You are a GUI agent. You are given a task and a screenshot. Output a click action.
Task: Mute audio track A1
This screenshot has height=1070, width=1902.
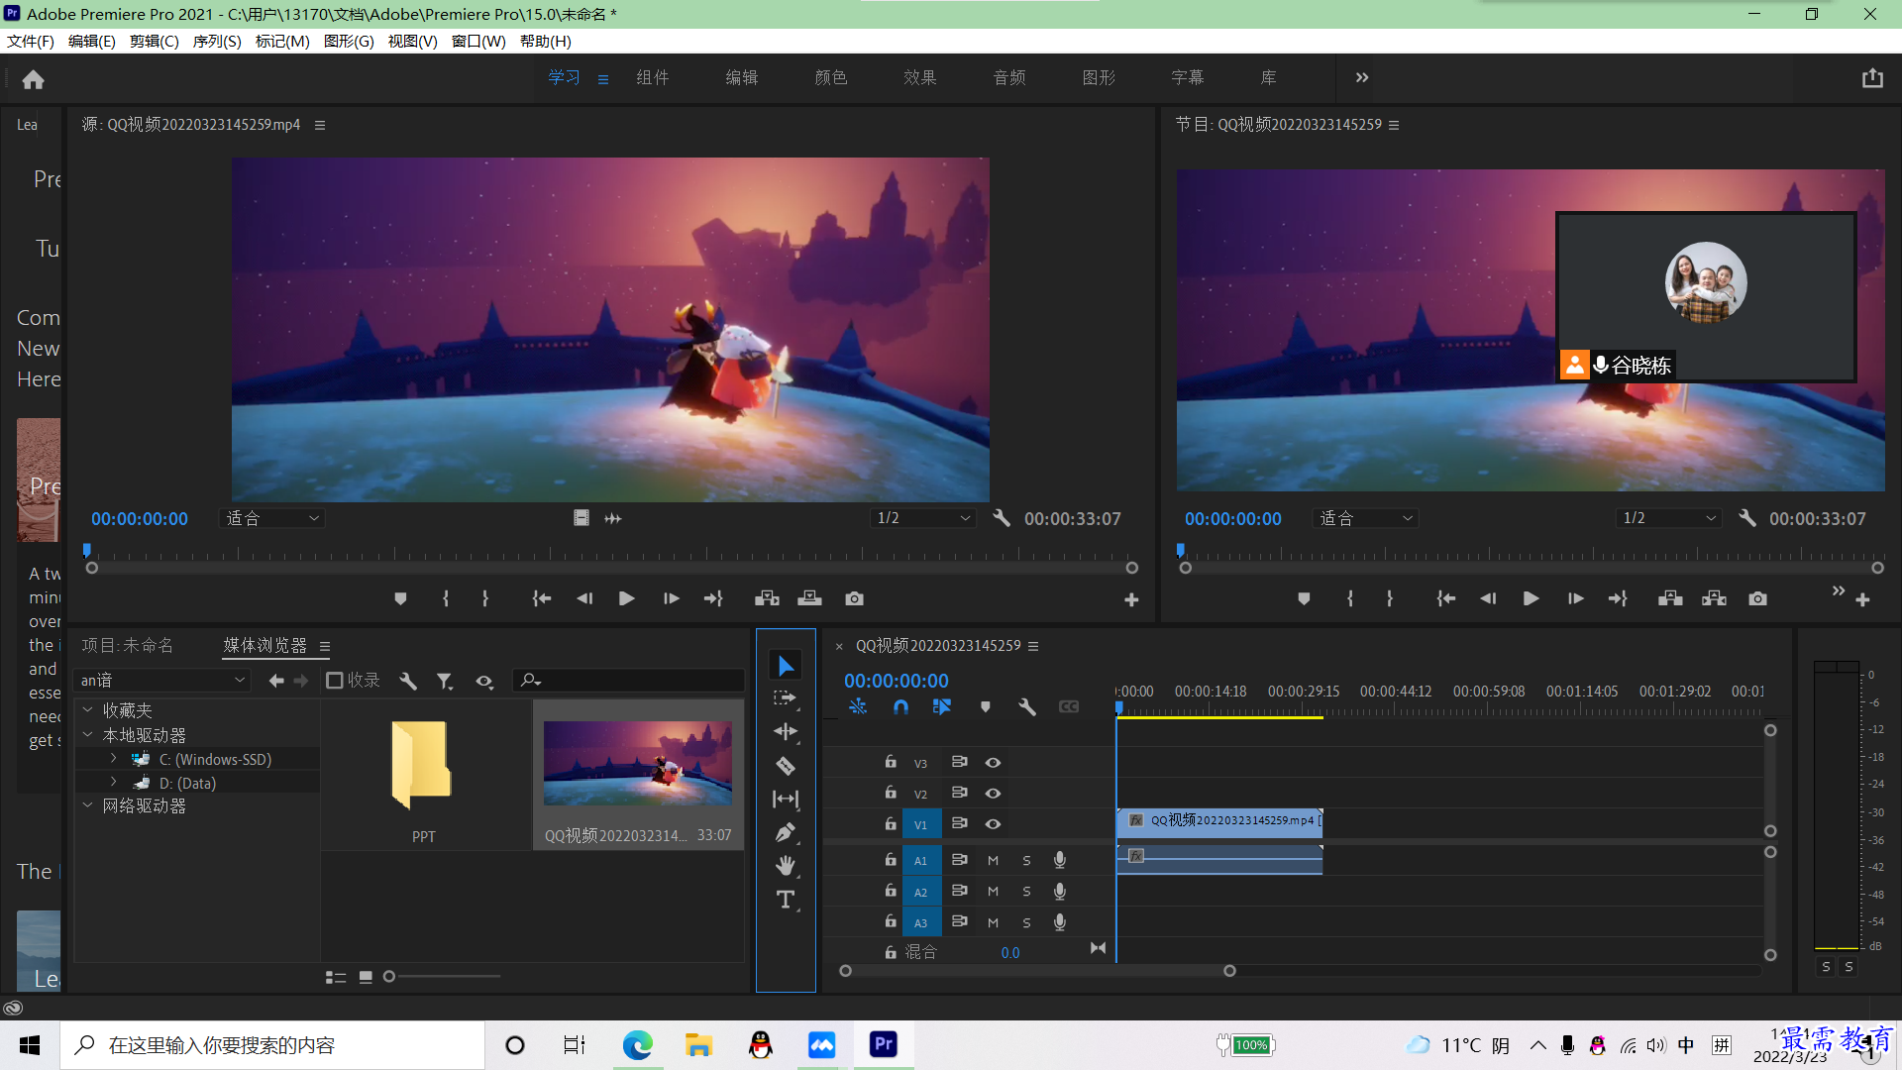(993, 861)
